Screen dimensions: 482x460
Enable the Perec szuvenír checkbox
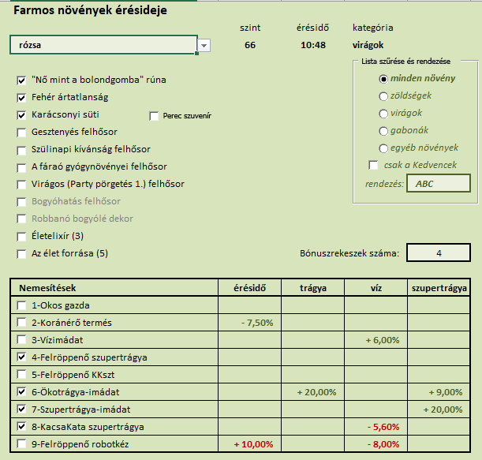tap(155, 116)
